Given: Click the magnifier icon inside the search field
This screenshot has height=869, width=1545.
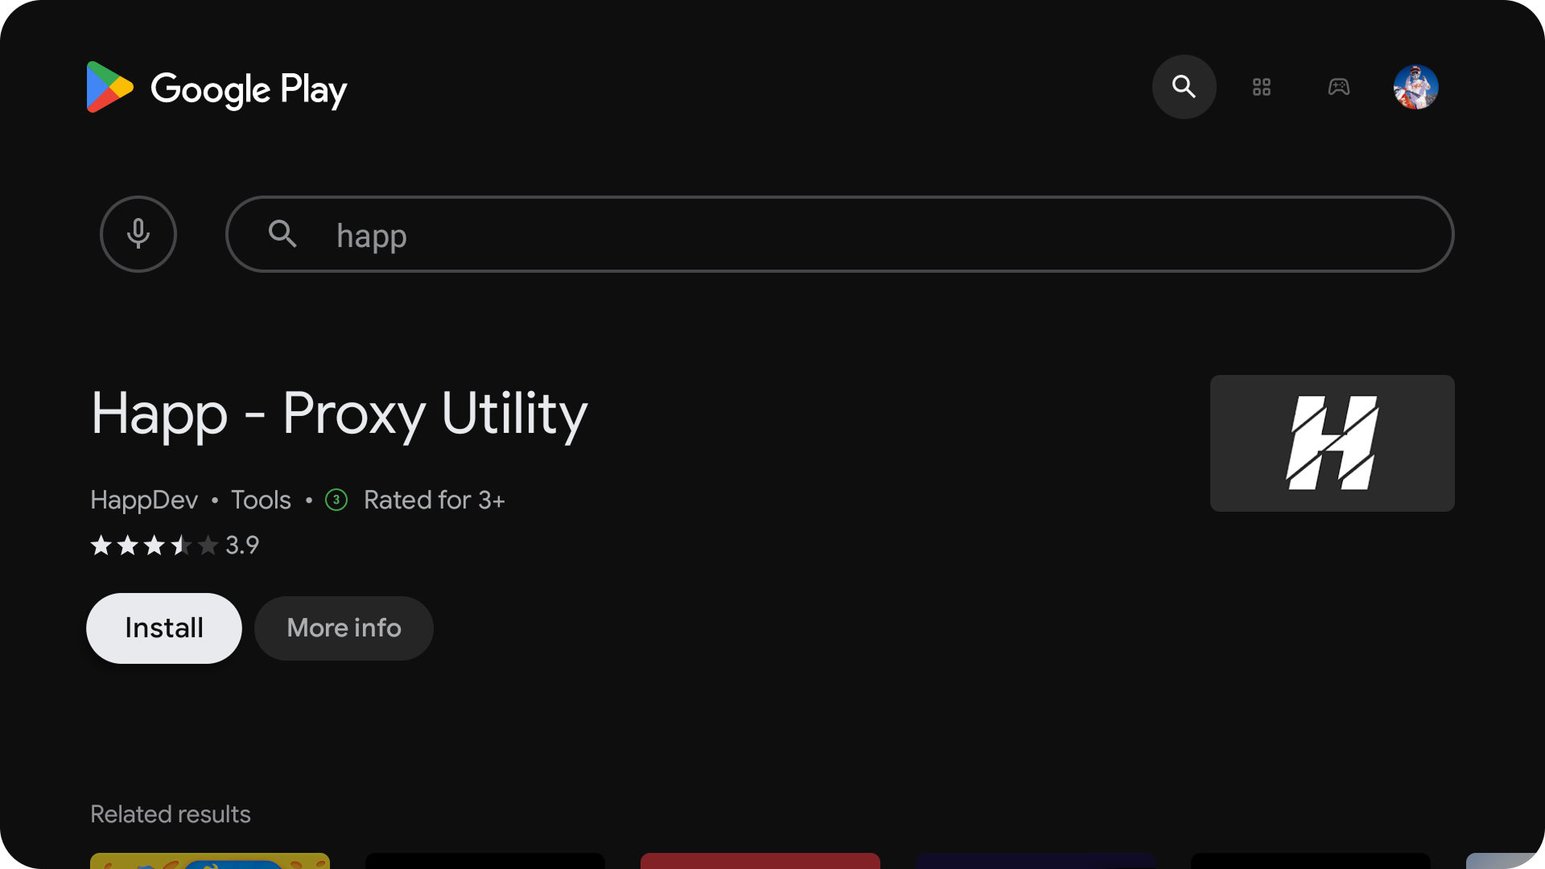Looking at the screenshot, I should pyautogui.click(x=282, y=234).
